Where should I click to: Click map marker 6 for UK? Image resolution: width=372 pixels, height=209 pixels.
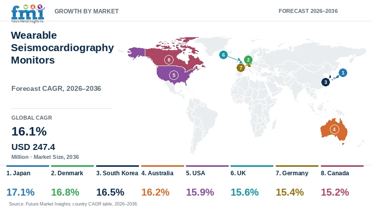(223, 55)
